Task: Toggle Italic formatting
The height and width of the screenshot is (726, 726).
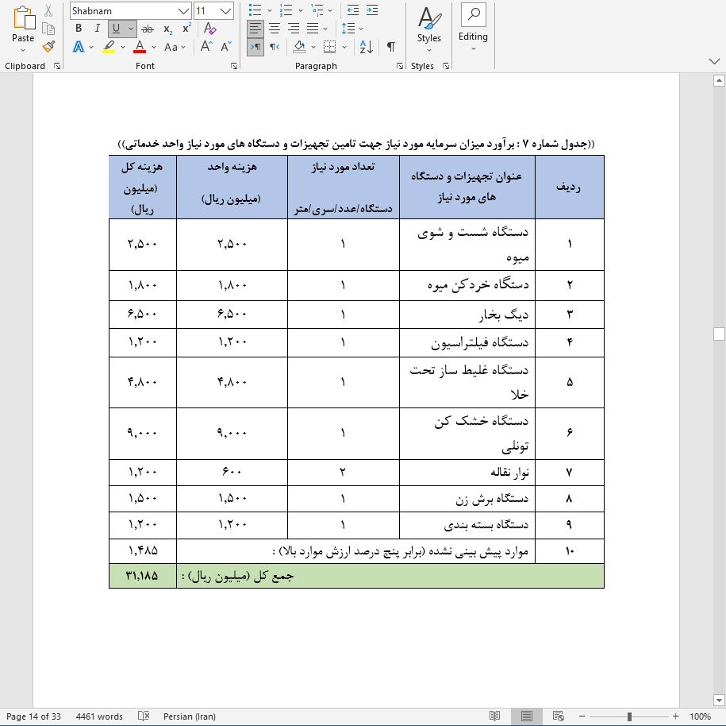Action: click(x=95, y=29)
